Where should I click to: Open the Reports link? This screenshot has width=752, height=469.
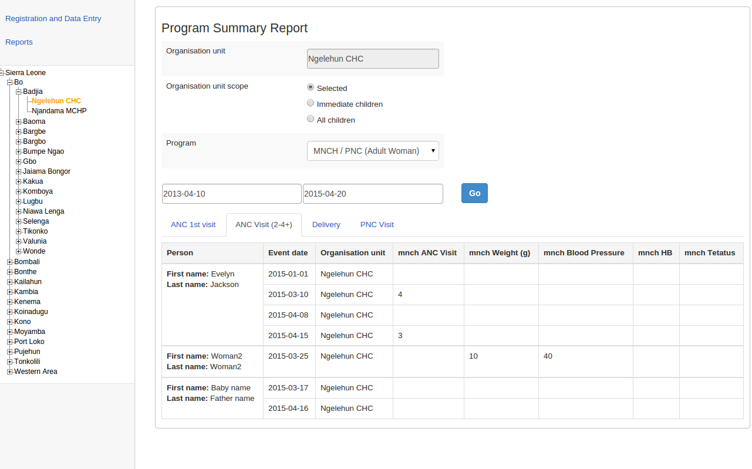click(x=19, y=42)
